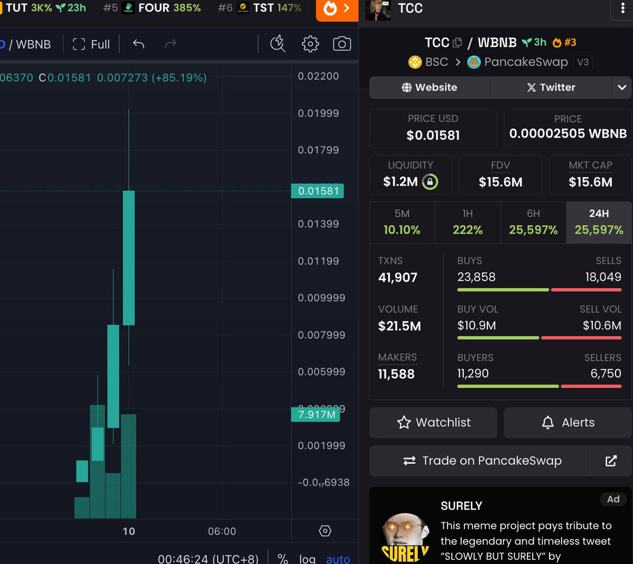Switch the chart to Full screen

pos(91,44)
